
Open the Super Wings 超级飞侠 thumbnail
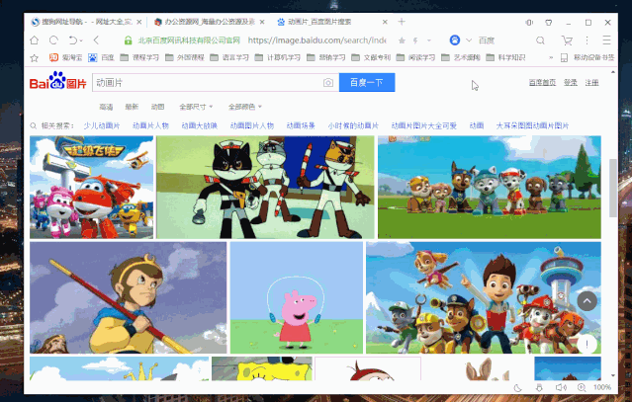click(x=92, y=187)
